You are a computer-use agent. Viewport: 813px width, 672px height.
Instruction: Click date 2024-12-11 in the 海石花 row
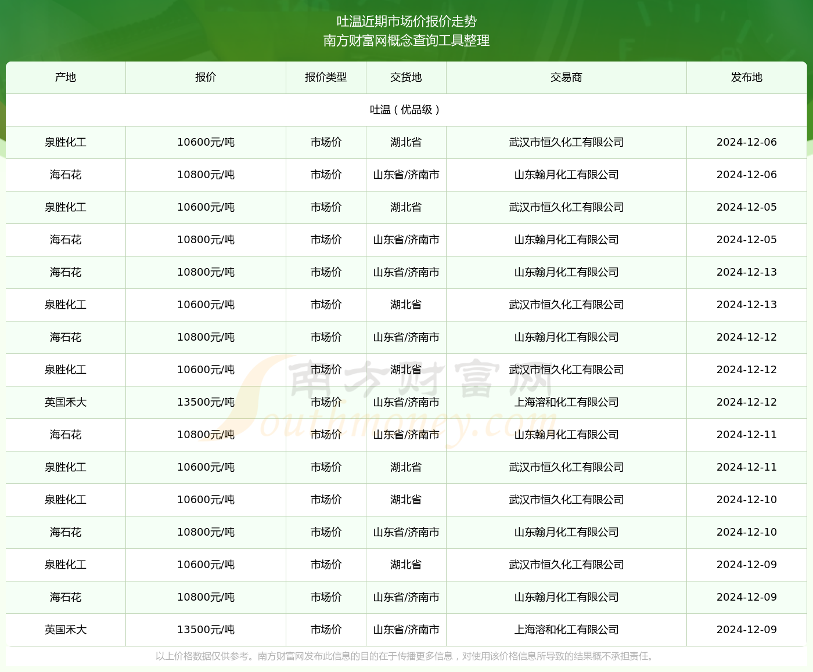click(747, 435)
